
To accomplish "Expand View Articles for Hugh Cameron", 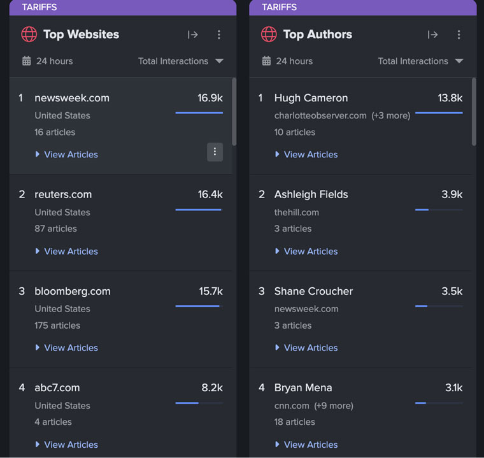I will pos(307,154).
